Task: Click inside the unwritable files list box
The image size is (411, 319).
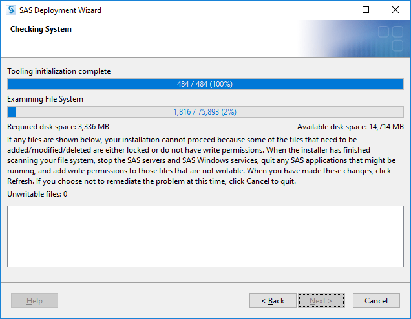Action: point(205,237)
